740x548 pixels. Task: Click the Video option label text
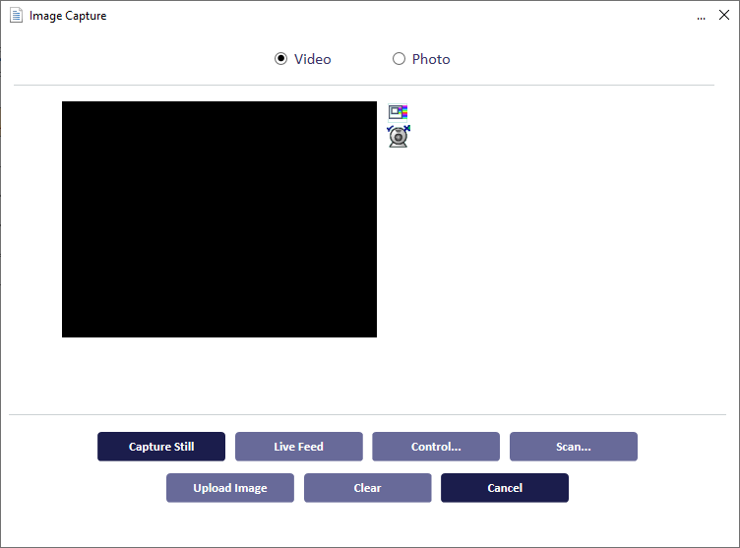point(312,59)
